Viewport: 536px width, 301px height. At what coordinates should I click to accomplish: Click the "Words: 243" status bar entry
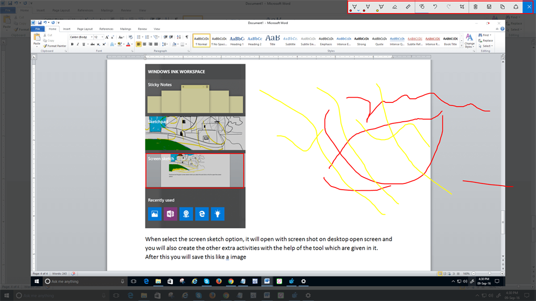59,274
